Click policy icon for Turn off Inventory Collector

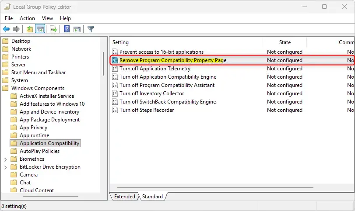tap(115, 93)
